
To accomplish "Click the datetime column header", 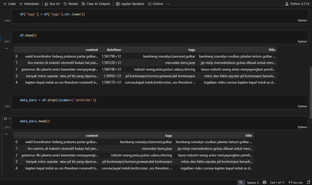I will (x=114, y=50).
